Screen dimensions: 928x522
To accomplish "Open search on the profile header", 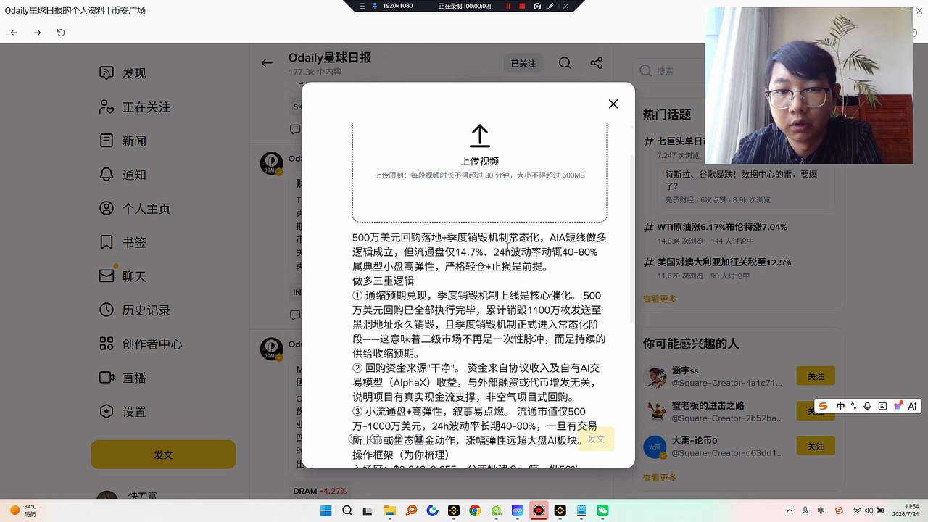I will click(x=565, y=63).
